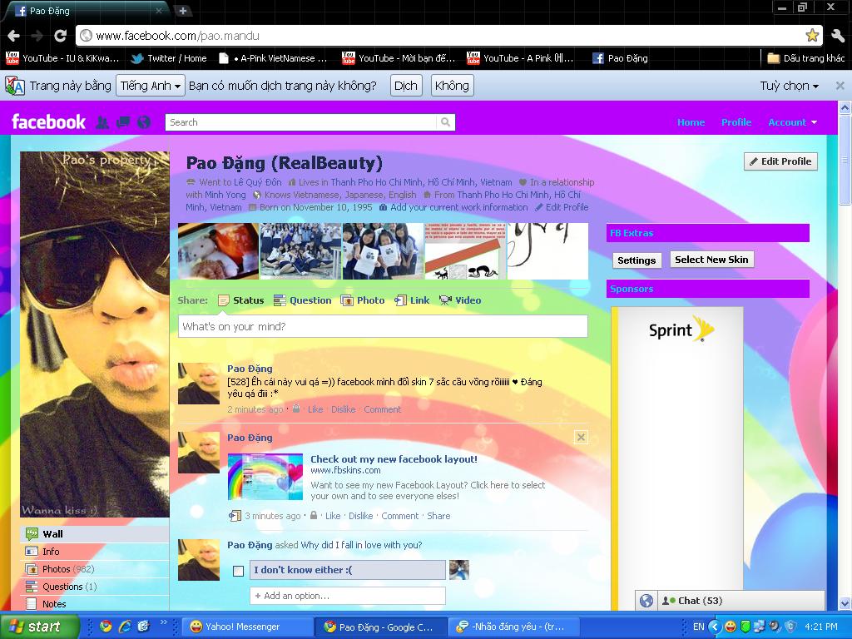Image resolution: width=852 pixels, height=639 pixels.
Task: Dismiss the wall post with X
Action: click(x=581, y=438)
